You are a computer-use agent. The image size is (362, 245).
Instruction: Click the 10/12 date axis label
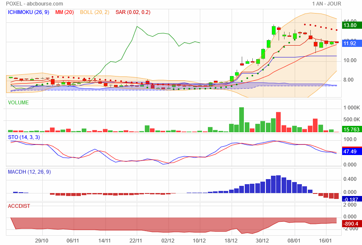199,241
